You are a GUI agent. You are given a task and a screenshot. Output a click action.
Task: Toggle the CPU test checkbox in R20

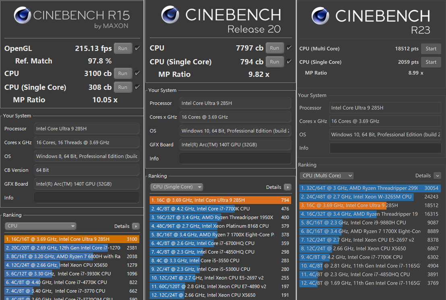(289, 48)
